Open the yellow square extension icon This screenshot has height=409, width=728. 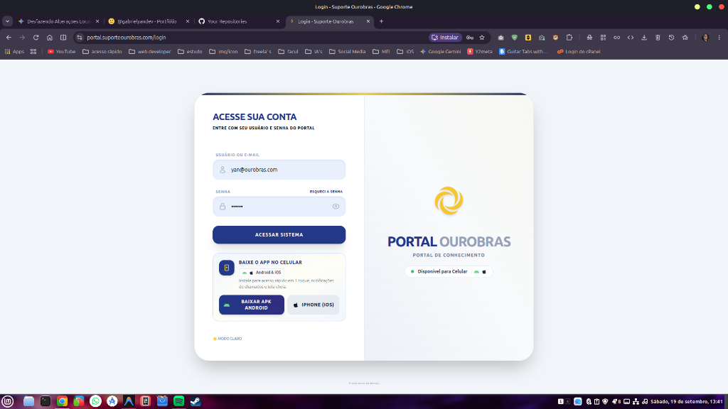528,38
